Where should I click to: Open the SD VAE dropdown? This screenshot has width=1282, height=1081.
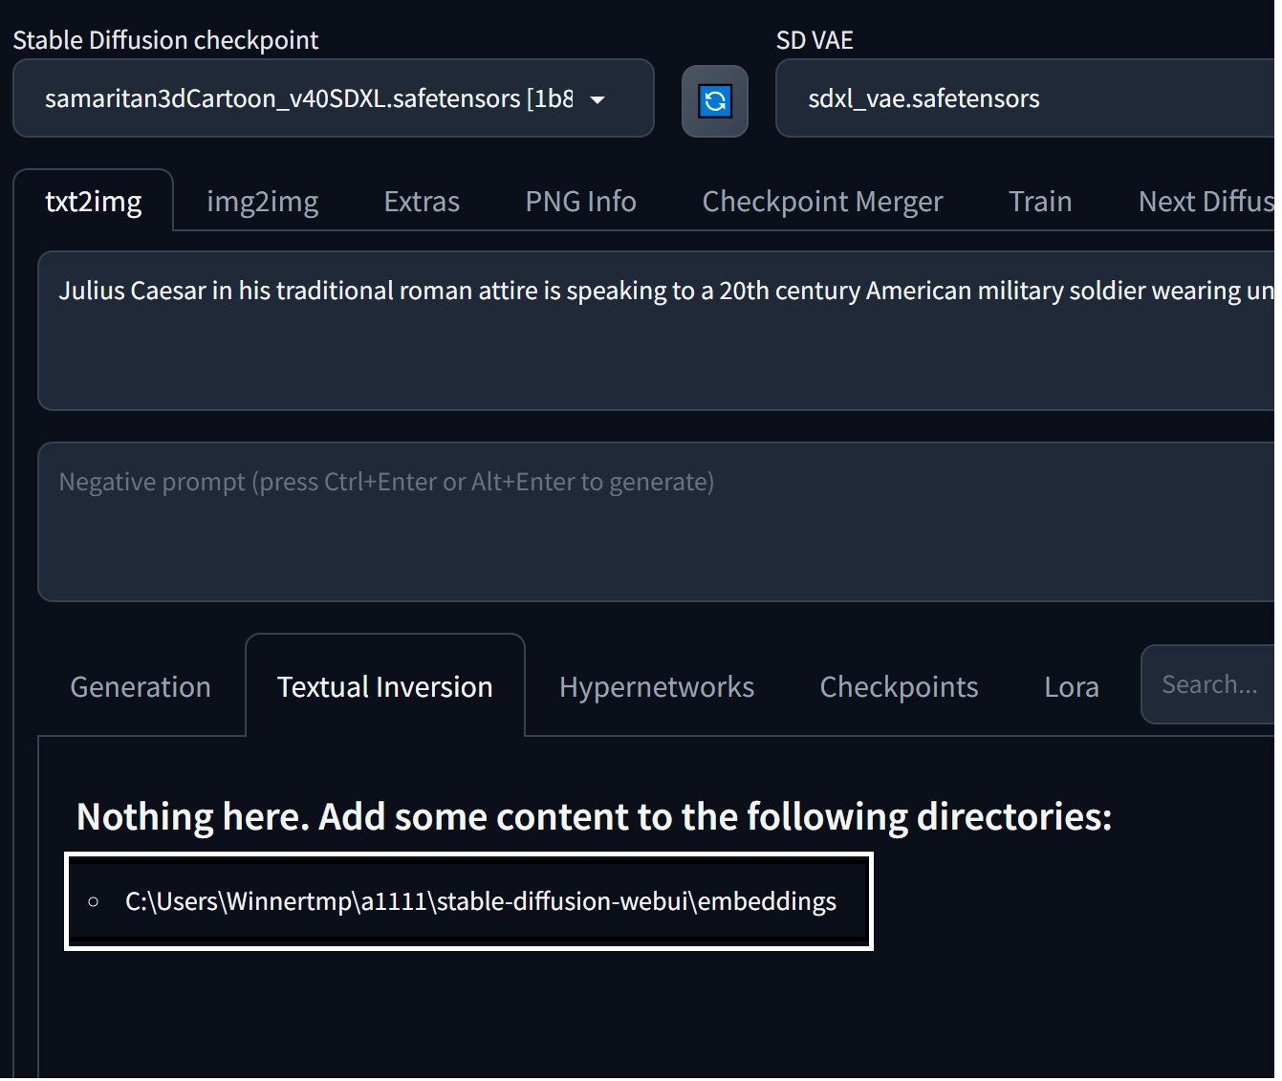coord(1023,98)
